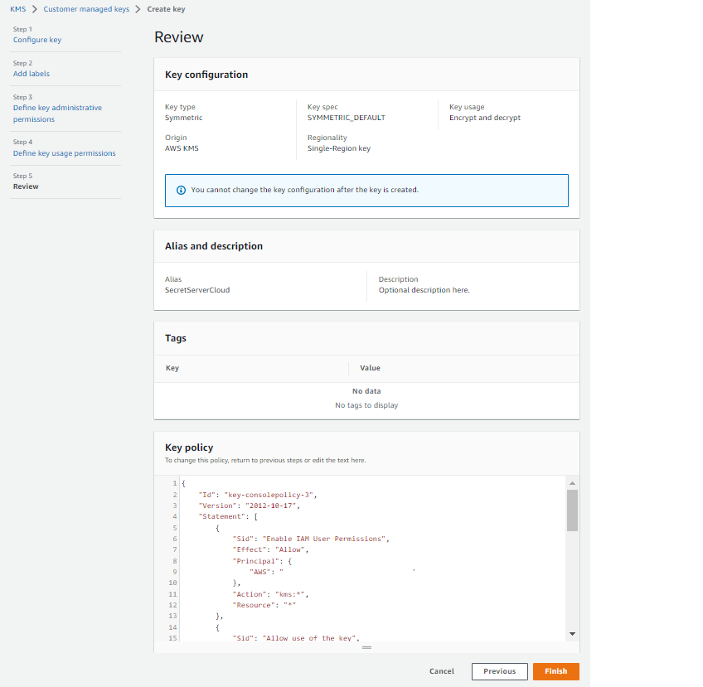Viewport: 703px width, 687px height.
Task: Open Define key usage permissions step
Action: click(x=64, y=153)
